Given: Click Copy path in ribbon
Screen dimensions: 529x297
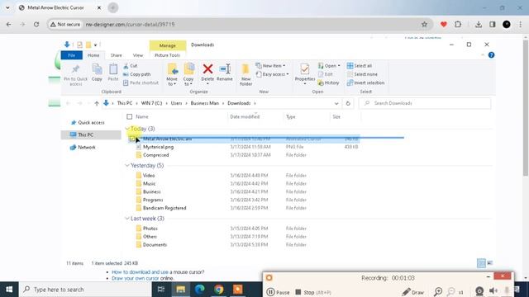Looking at the screenshot, I should [136, 74].
